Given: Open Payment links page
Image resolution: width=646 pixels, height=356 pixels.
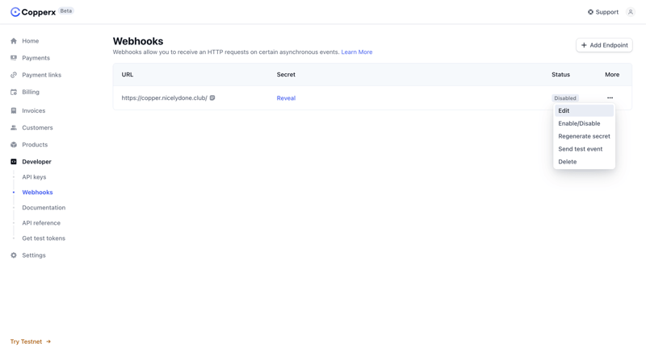Looking at the screenshot, I should click(x=42, y=75).
